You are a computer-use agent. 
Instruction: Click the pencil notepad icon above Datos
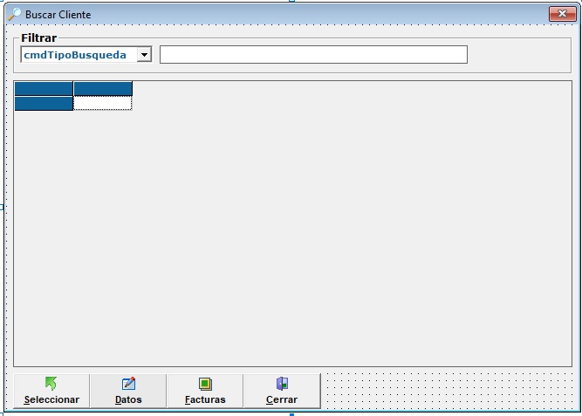[128, 383]
